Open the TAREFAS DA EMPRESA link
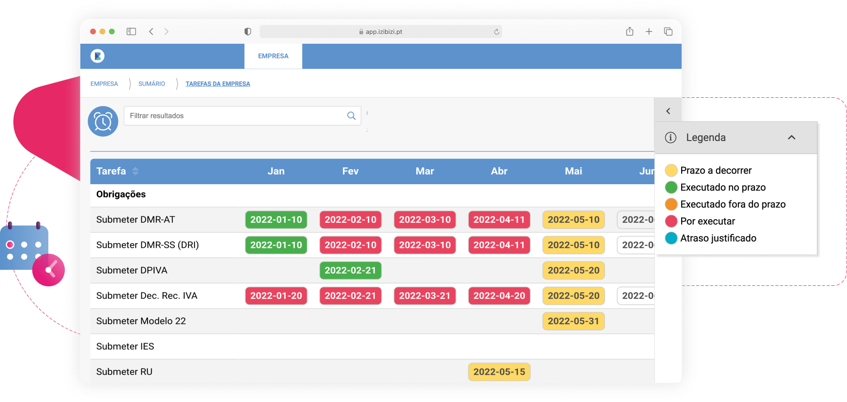 (218, 84)
